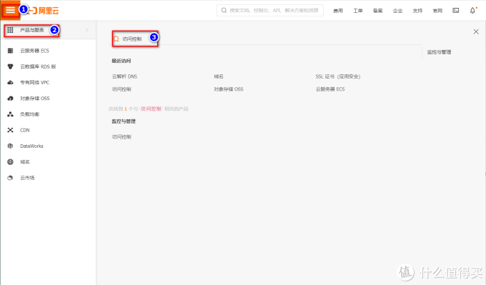Viewport: 486px width, 285px height.
Task: Open 对象存储 OSS via its sidebar icon
Action: tap(10, 98)
